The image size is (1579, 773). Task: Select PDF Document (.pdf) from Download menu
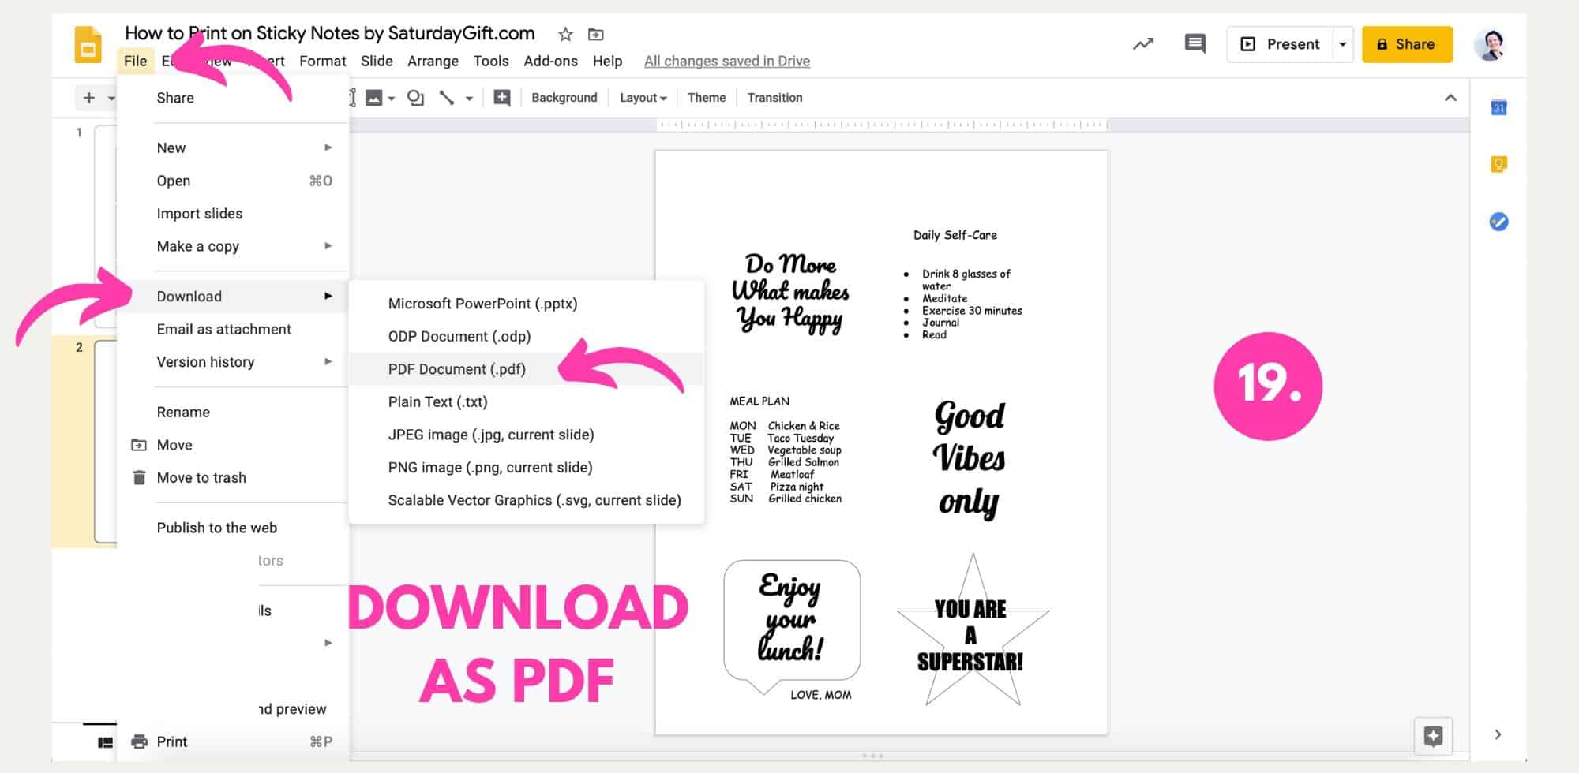point(456,369)
